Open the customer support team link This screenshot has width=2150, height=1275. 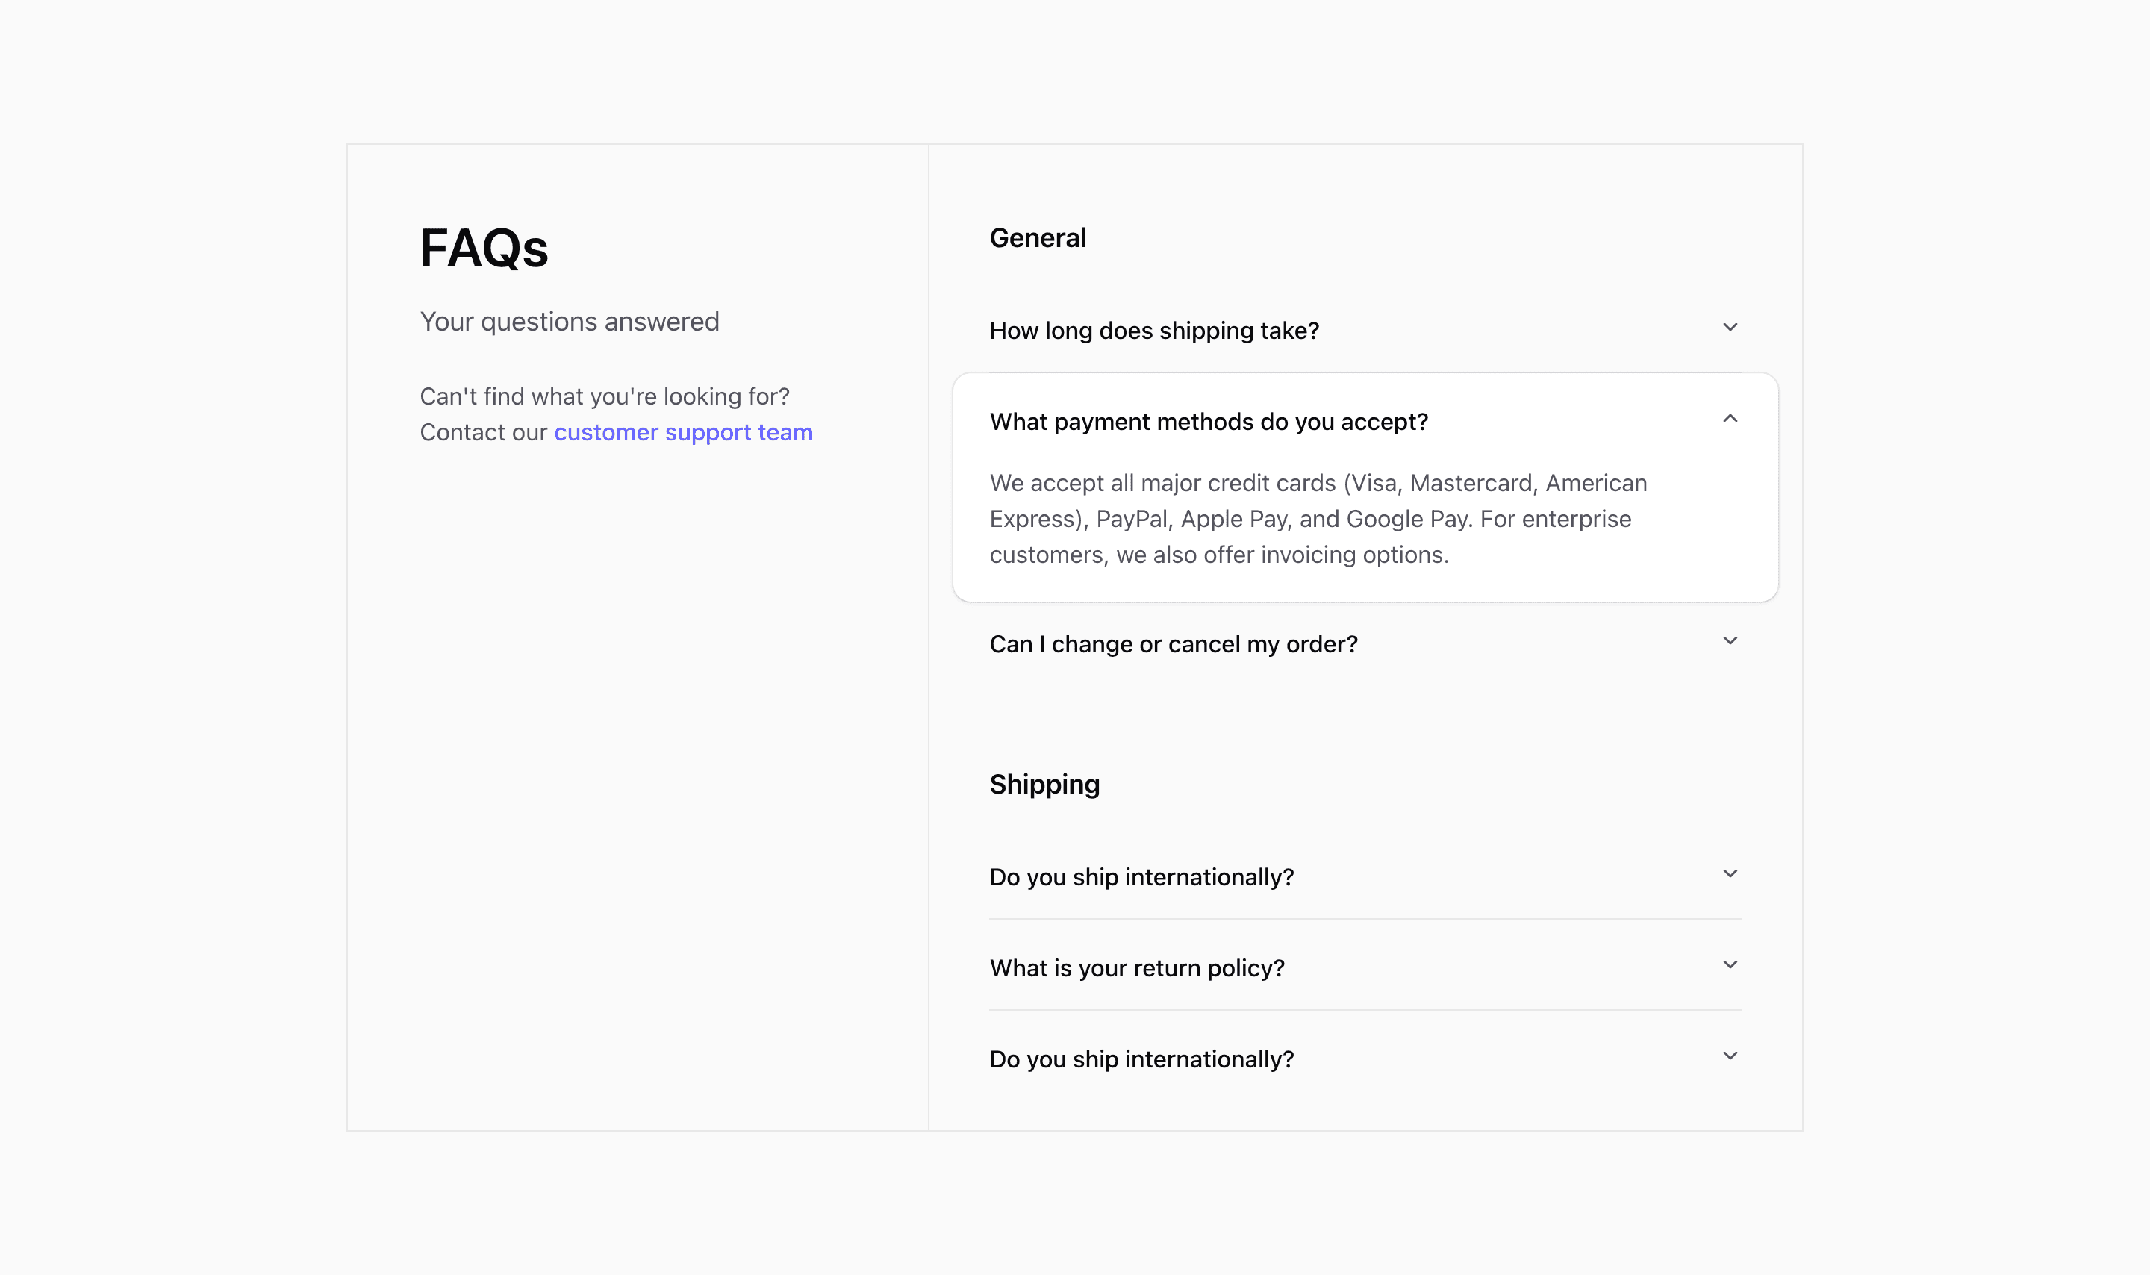point(683,432)
